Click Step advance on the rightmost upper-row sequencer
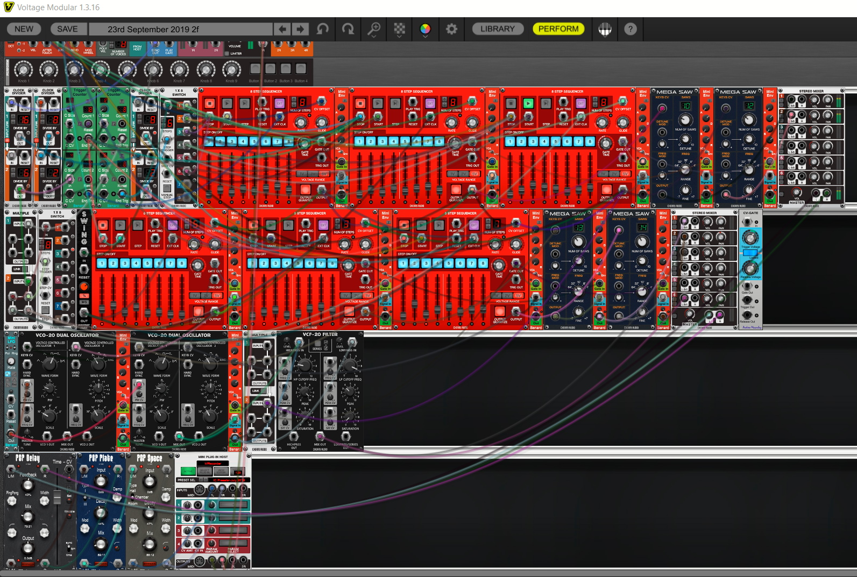Viewport: 857px width, 577px height. [546, 103]
